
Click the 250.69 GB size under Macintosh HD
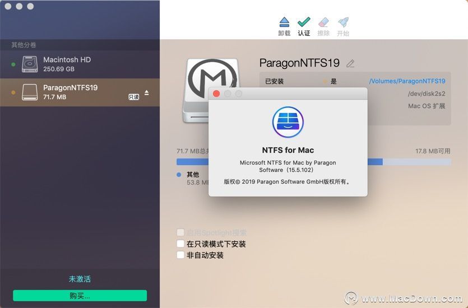(x=59, y=69)
